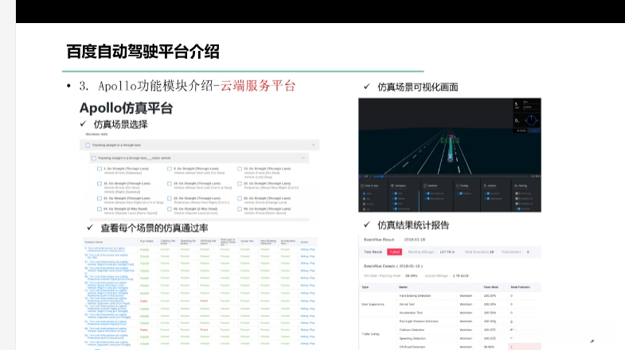Check scenario '21. Go Straight (Through Lane)'
The image size is (625, 350).
point(100,198)
